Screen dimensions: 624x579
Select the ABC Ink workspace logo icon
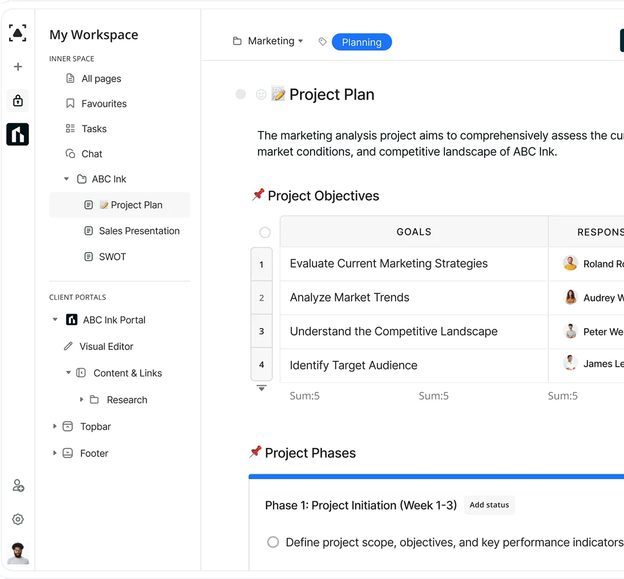(x=18, y=134)
